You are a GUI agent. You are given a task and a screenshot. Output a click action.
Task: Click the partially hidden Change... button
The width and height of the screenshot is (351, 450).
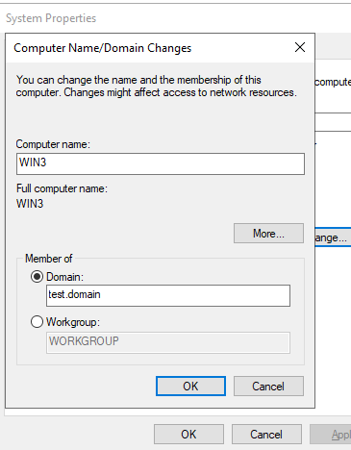(333, 237)
